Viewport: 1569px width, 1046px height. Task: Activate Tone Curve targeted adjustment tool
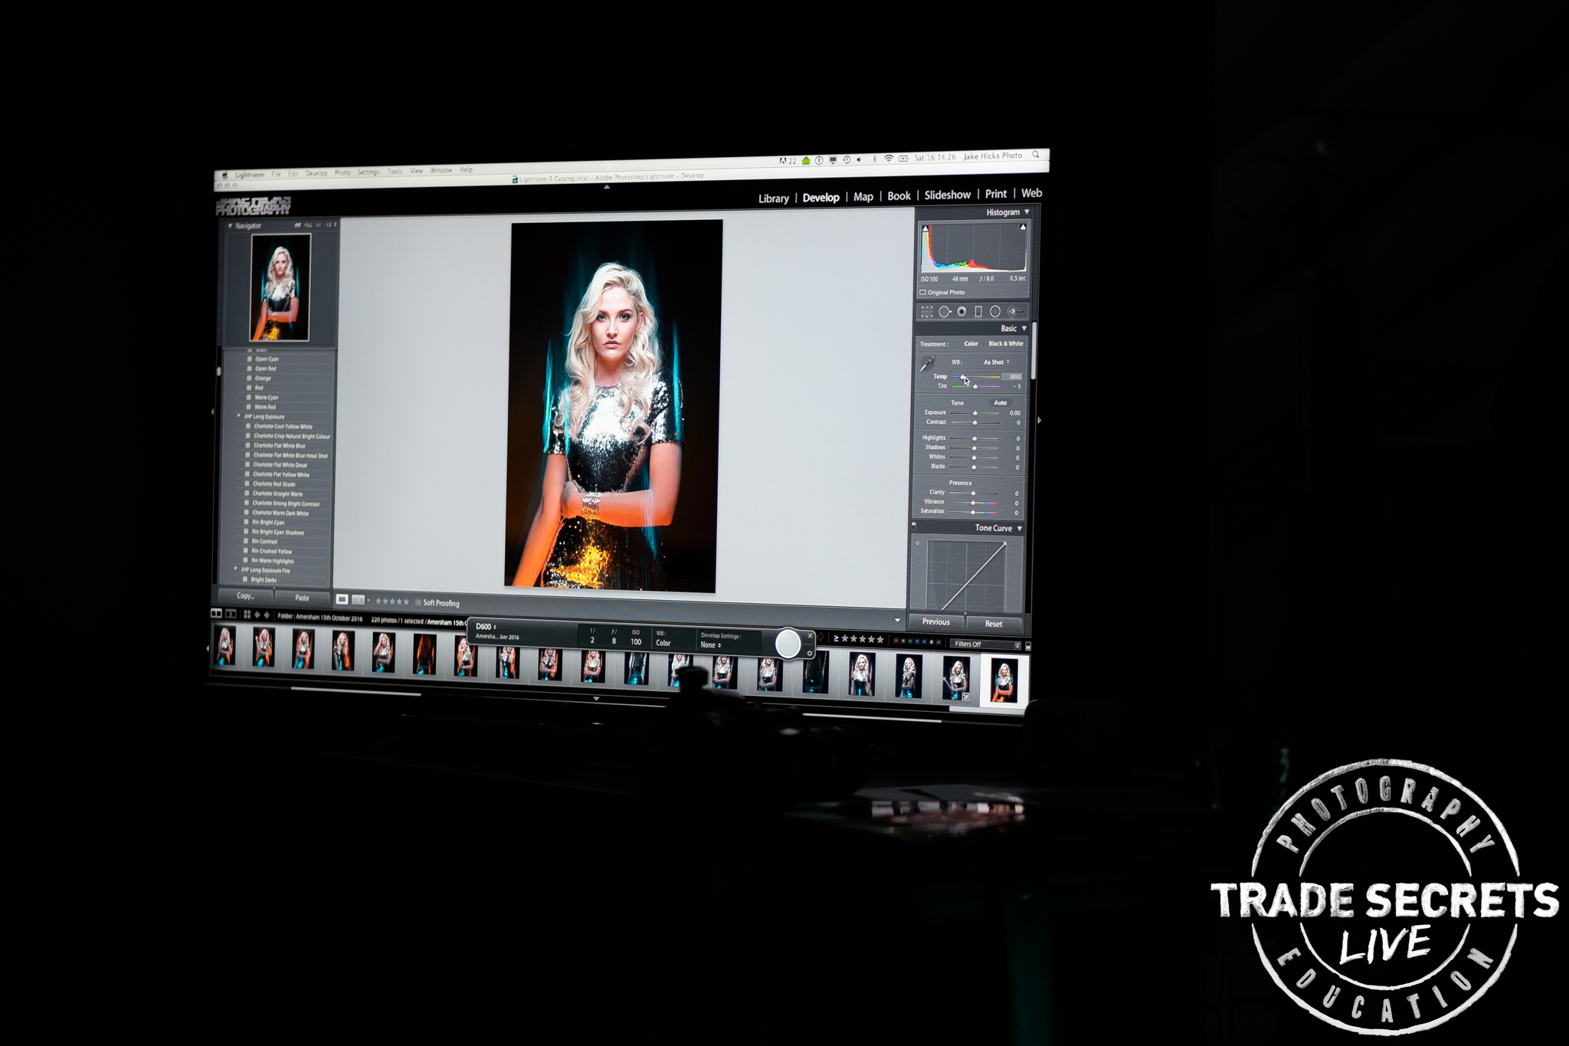tap(918, 543)
